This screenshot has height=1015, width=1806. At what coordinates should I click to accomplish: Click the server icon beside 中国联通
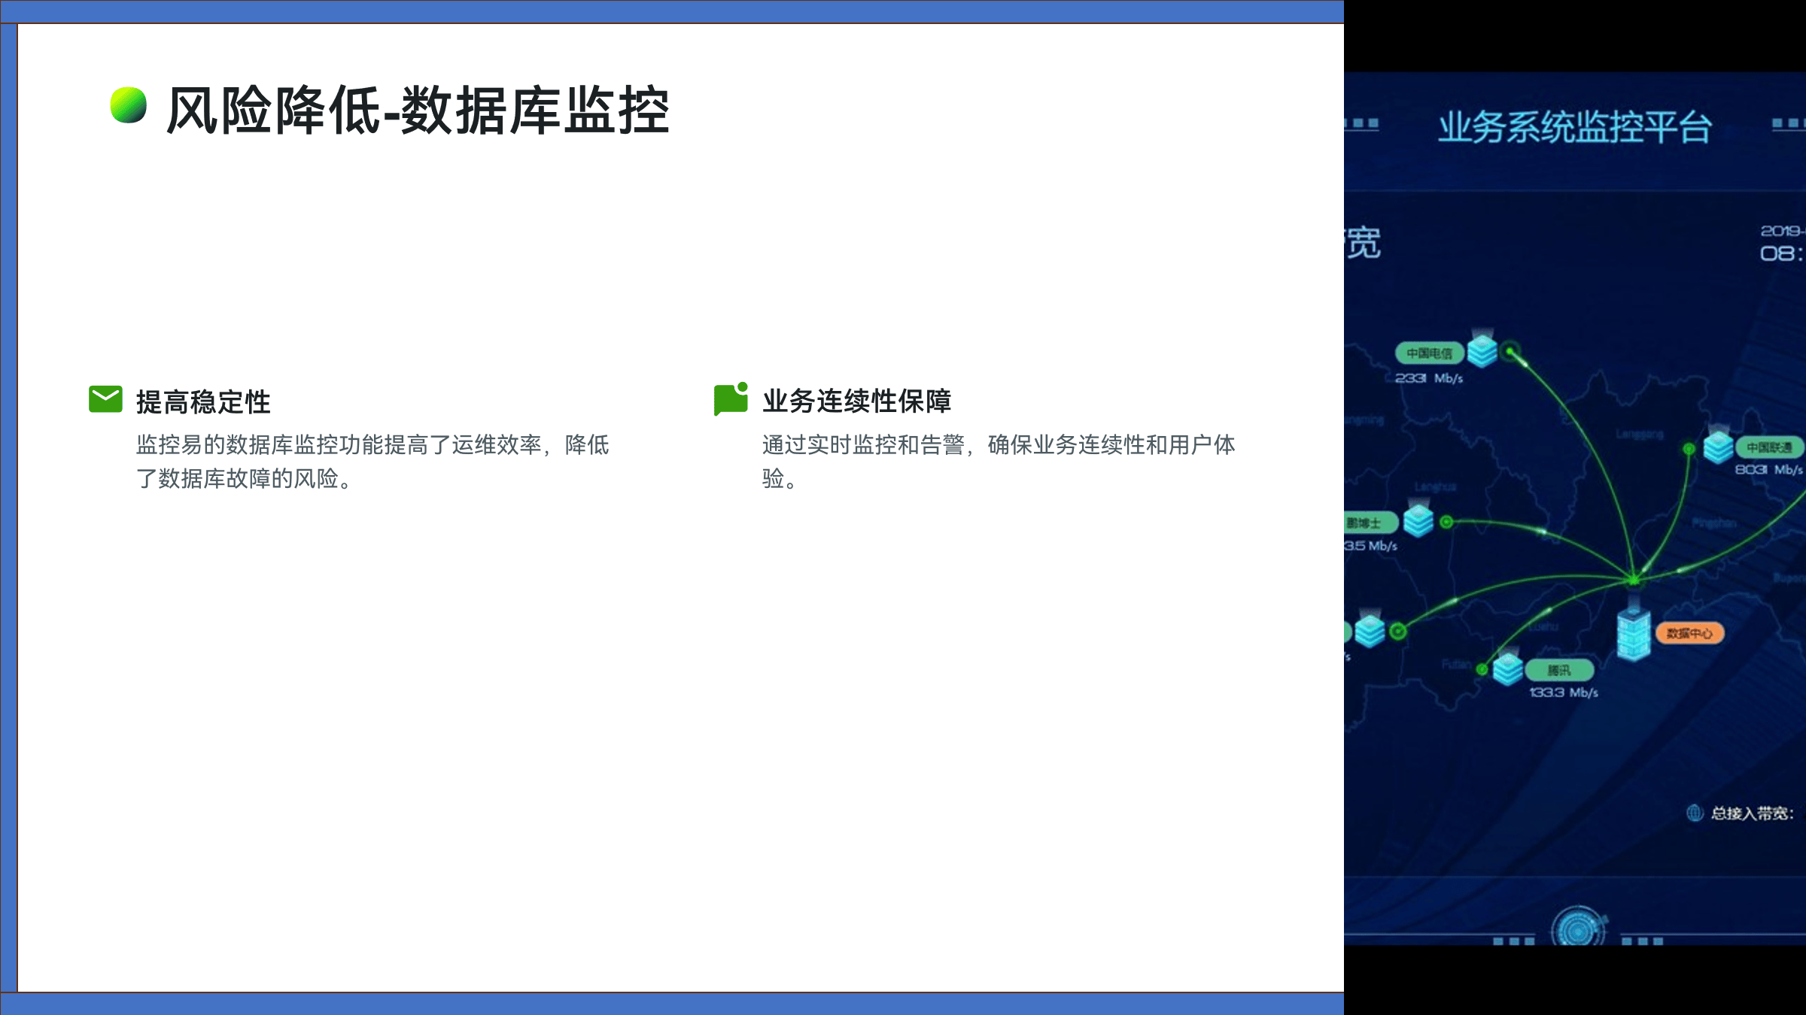(1719, 448)
